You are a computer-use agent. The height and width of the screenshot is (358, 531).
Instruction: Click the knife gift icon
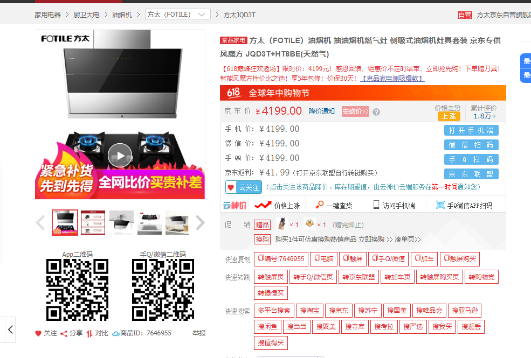282,224
